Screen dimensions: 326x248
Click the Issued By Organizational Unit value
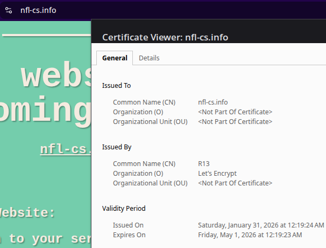pos(235,183)
